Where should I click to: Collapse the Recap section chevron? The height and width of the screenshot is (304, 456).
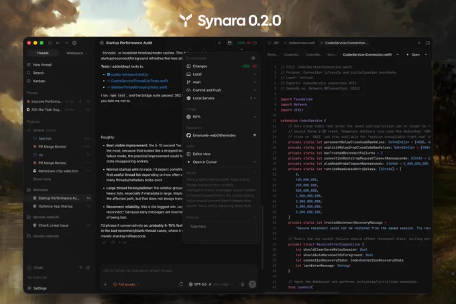(x=255, y=172)
